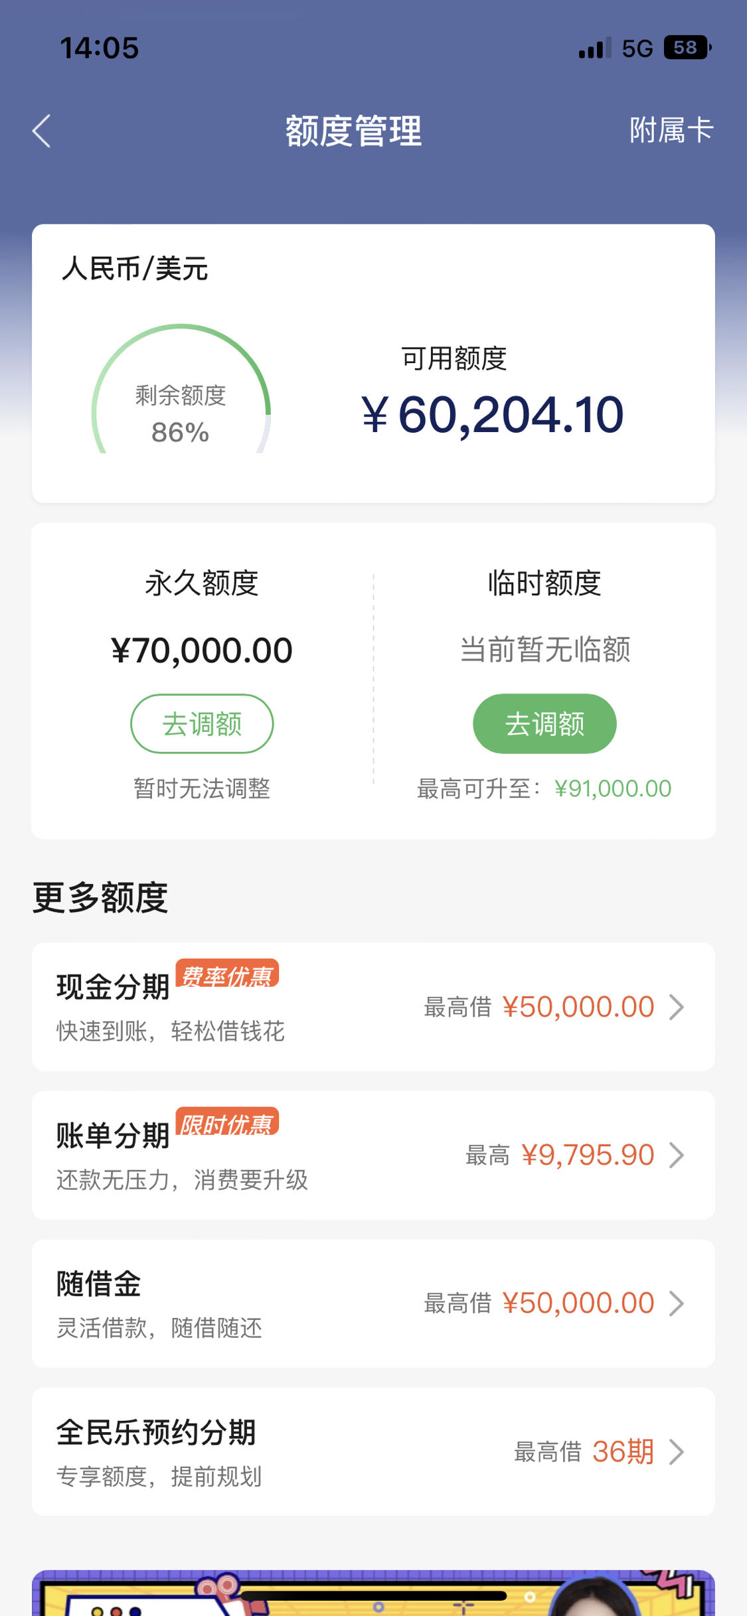The width and height of the screenshot is (747, 1616).
Task: Tap the battery indicator in status bar
Action: click(x=688, y=48)
